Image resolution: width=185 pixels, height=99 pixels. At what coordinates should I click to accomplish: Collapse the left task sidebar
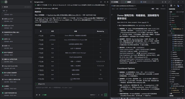pyautogui.click(x=31, y=2)
